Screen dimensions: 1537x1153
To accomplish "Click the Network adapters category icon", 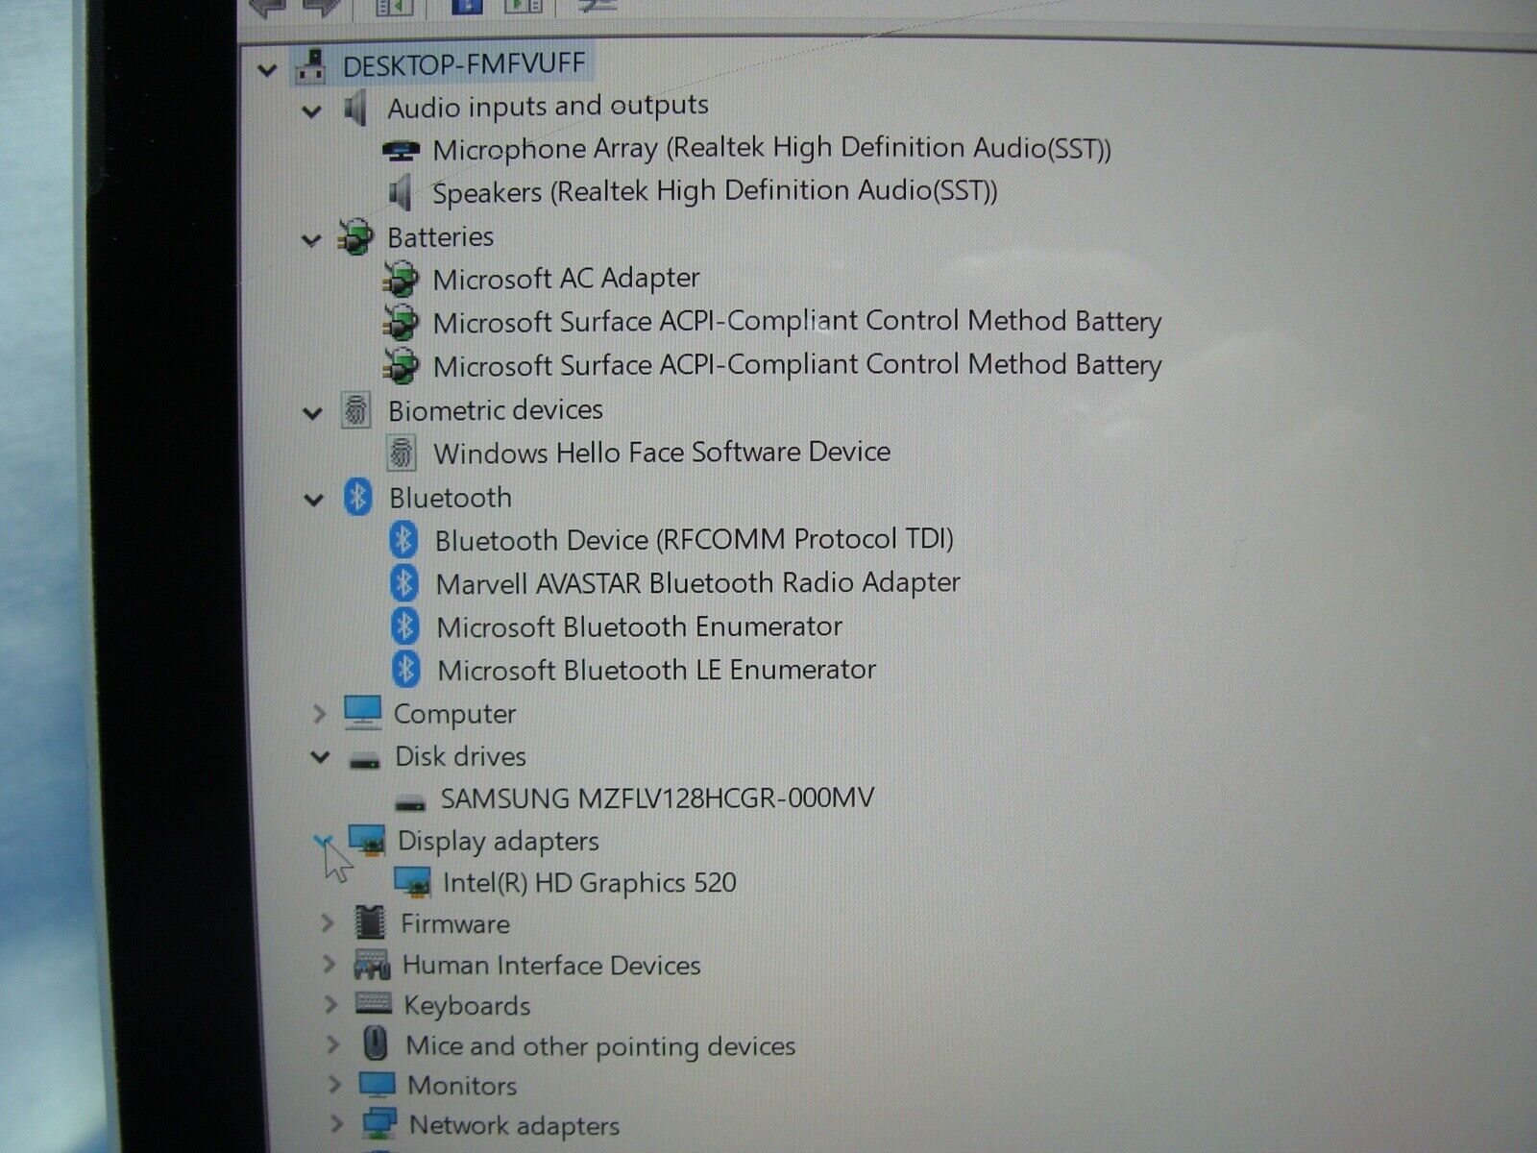I will tap(379, 1123).
